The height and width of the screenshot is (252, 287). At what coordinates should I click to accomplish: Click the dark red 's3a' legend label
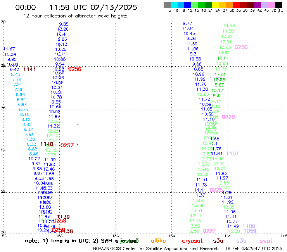(x=218, y=241)
